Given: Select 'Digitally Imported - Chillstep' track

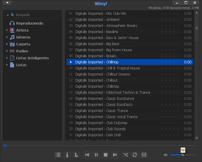Looking at the screenshot, I should tap(130, 86).
